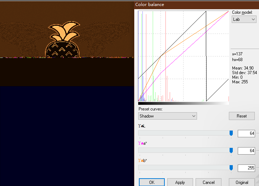This screenshot has width=259, height=186.
Task: Click the a* value field showing 64
Action: click(x=246, y=151)
